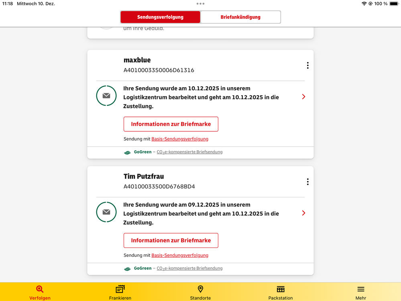Expand Tim Putzfrau shipment details via red chevron
The width and height of the screenshot is (401, 301).
(303, 213)
